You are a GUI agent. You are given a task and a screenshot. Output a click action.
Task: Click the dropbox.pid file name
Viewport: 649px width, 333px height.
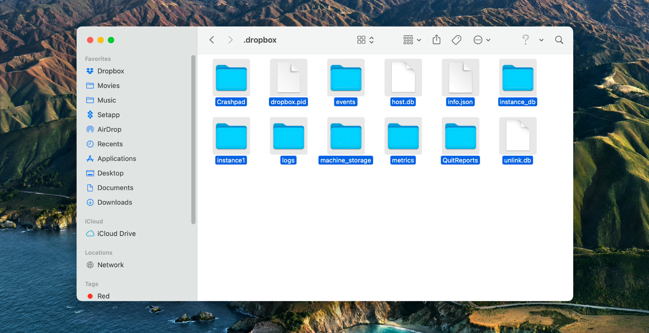coord(288,102)
